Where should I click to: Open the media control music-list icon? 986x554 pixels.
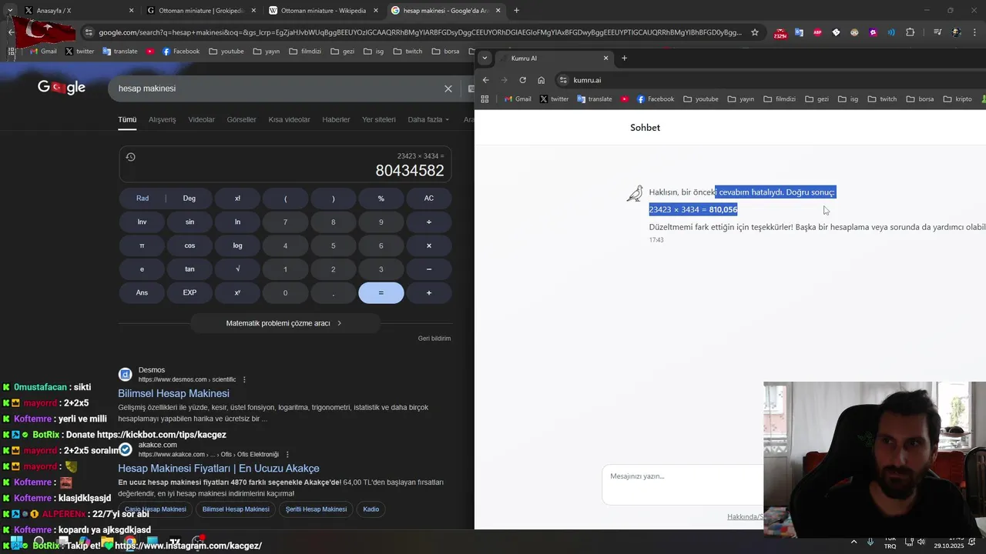click(x=937, y=32)
